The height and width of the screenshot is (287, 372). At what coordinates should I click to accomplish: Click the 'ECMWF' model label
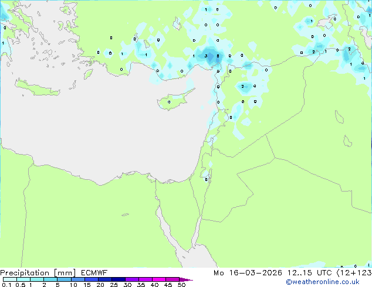[x=94, y=273]
